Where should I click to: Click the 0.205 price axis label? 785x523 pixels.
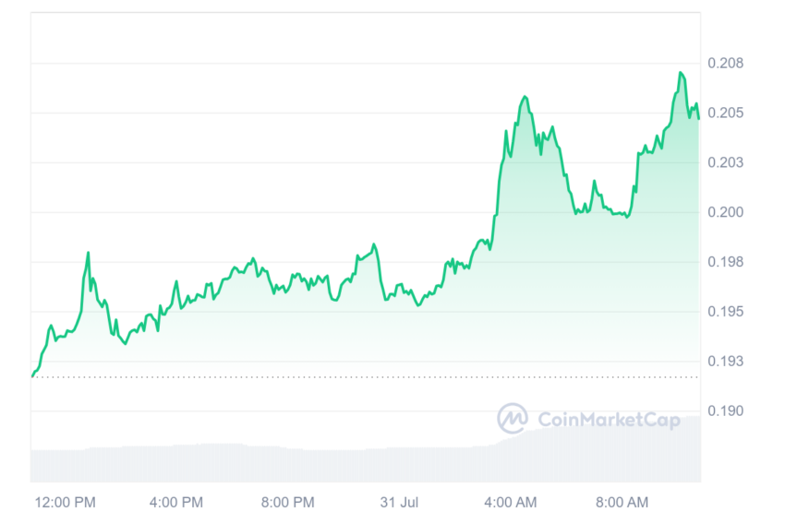pos(725,113)
